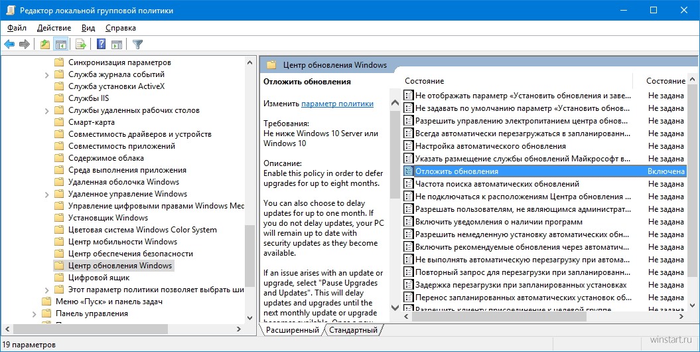Select the Отложить обновления policy row
The image size is (700, 352).
(x=544, y=171)
